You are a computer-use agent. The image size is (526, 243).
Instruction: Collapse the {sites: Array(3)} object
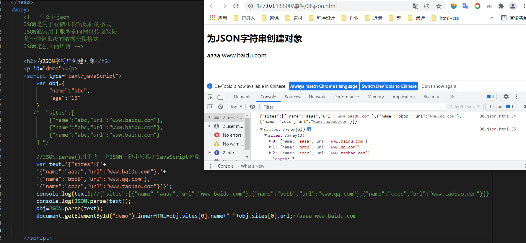coord(261,129)
